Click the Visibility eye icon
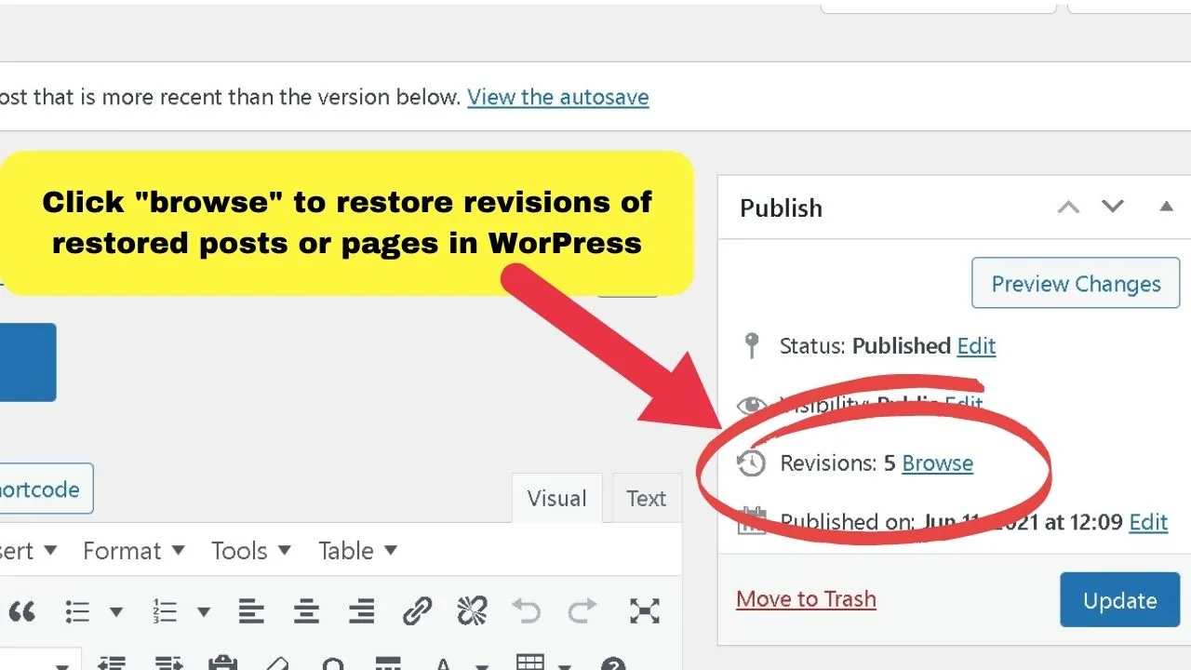Screen dimensions: 1191x670 click(751, 406)
